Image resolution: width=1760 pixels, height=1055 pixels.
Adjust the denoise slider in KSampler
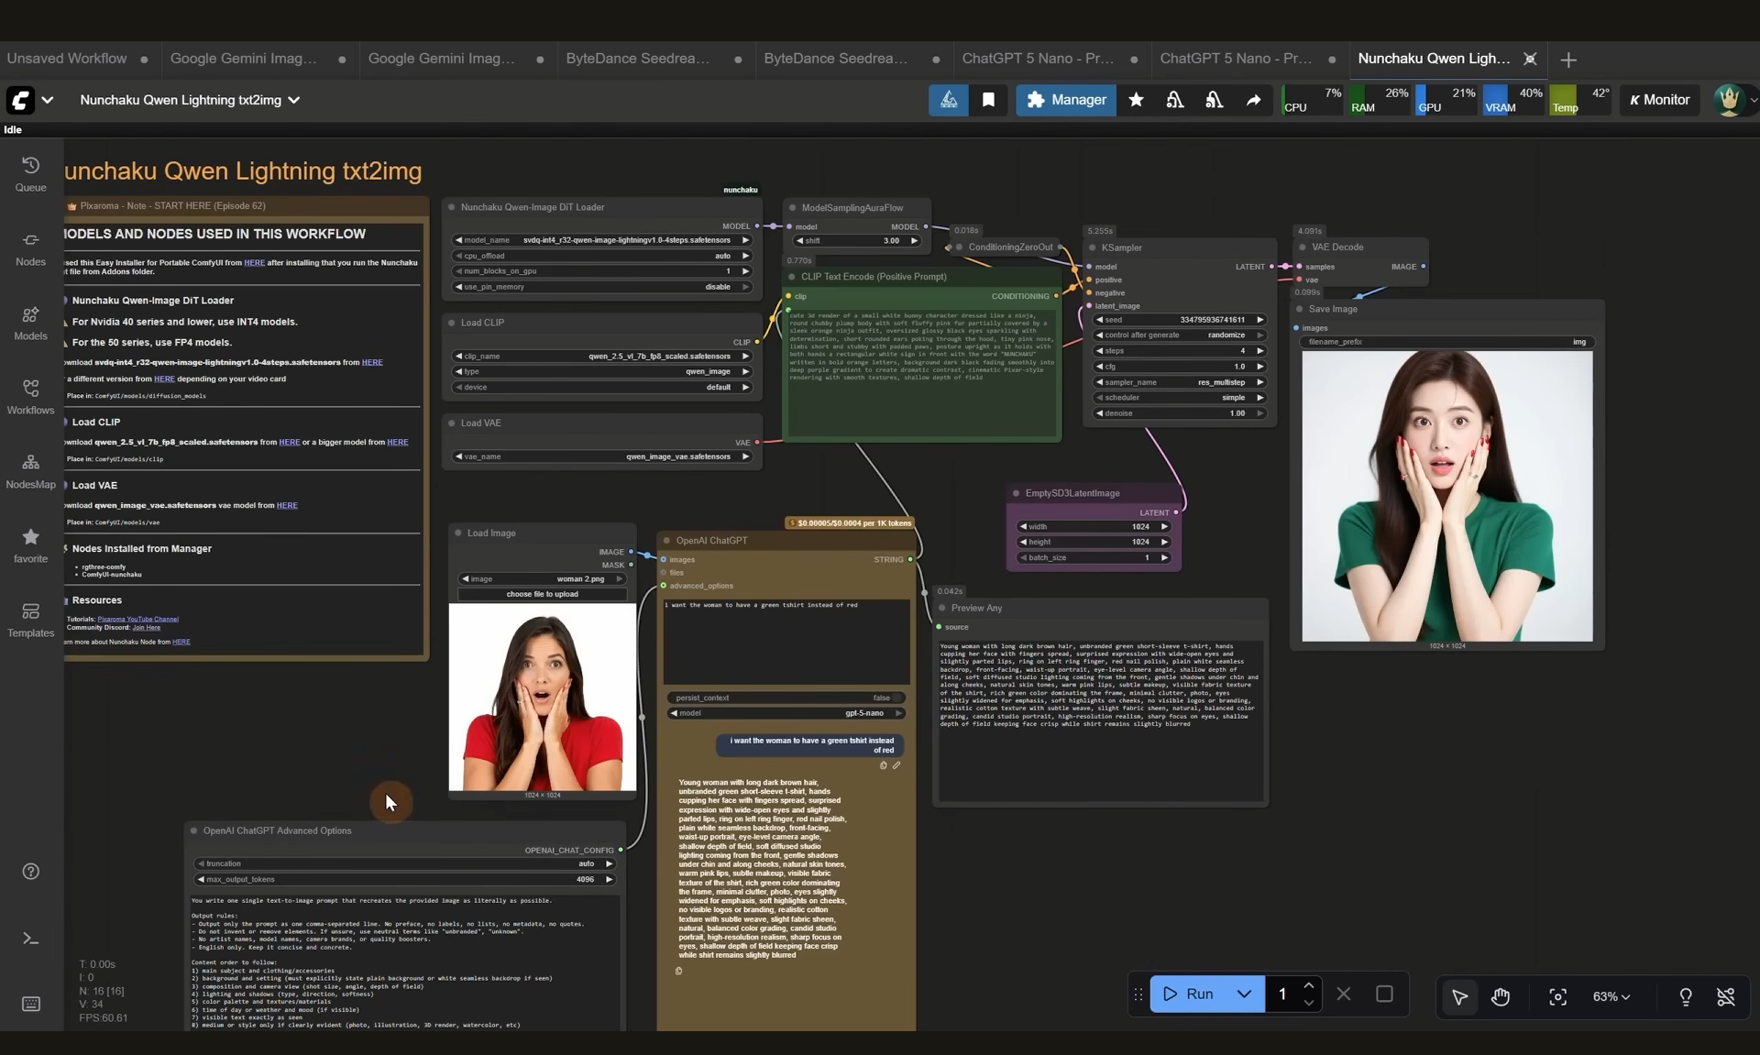pos(1179,413)
